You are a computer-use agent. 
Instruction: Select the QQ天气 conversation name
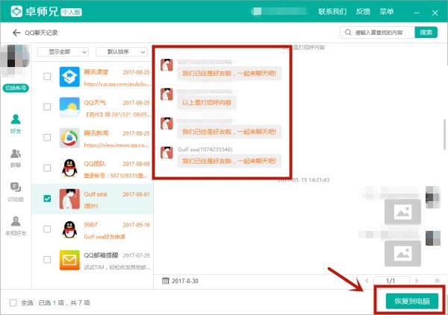click(x=95, y=103)
